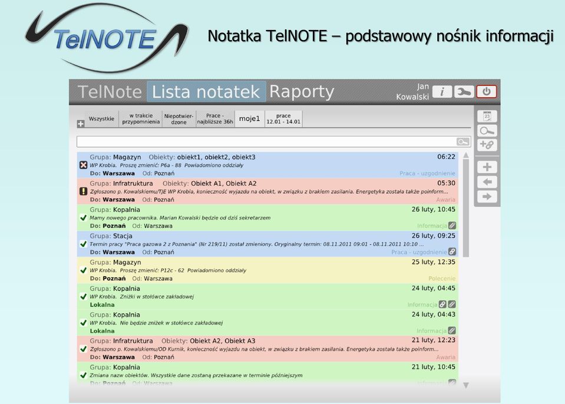This screenshot has width=565, height=404.
Task: Select the Niepotwierdzone tab
Action: pyautogui.click(x=179, y=119)
